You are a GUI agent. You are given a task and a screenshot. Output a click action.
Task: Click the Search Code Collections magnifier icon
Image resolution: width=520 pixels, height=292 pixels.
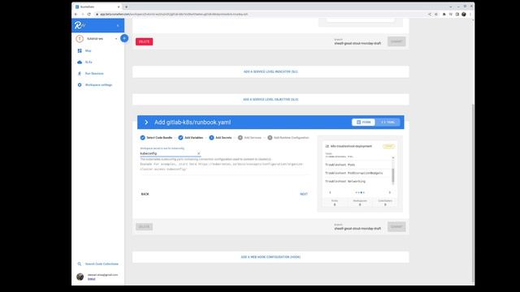click(80, 264)
